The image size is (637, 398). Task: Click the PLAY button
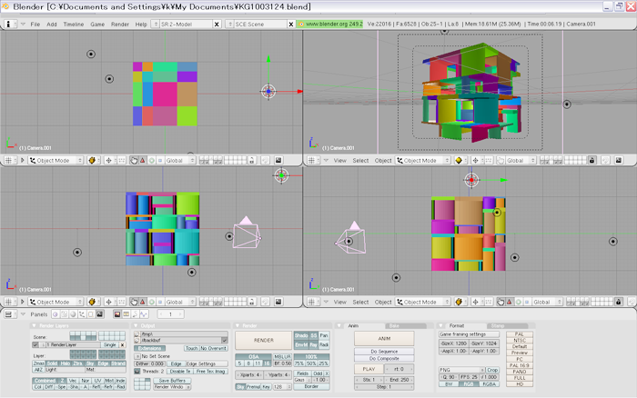pos(369,369)
